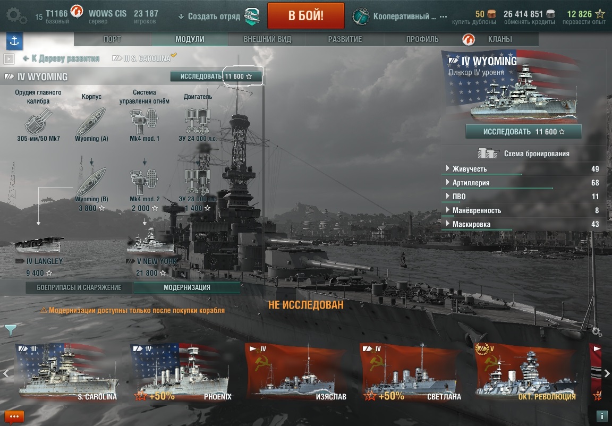The image size is (612, 426).
Task: Select the Phoenix ship in carousel
Action: click(x=181, y=372)
